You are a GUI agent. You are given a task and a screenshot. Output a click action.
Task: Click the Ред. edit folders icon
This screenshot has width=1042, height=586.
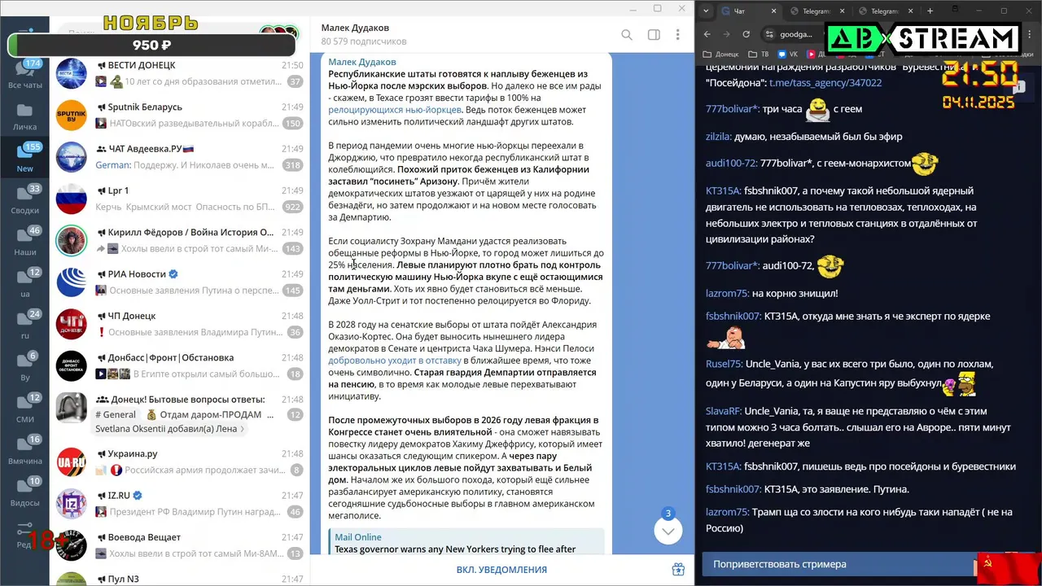[24, 534]
